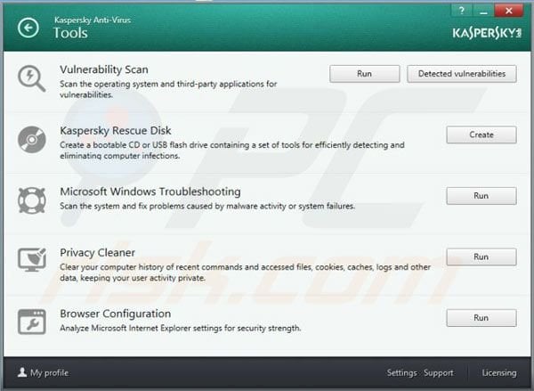This screenshot has width=534, height=391.
Task: Click the Privacy Cleaner monitor icon
Action: [32, 260]
